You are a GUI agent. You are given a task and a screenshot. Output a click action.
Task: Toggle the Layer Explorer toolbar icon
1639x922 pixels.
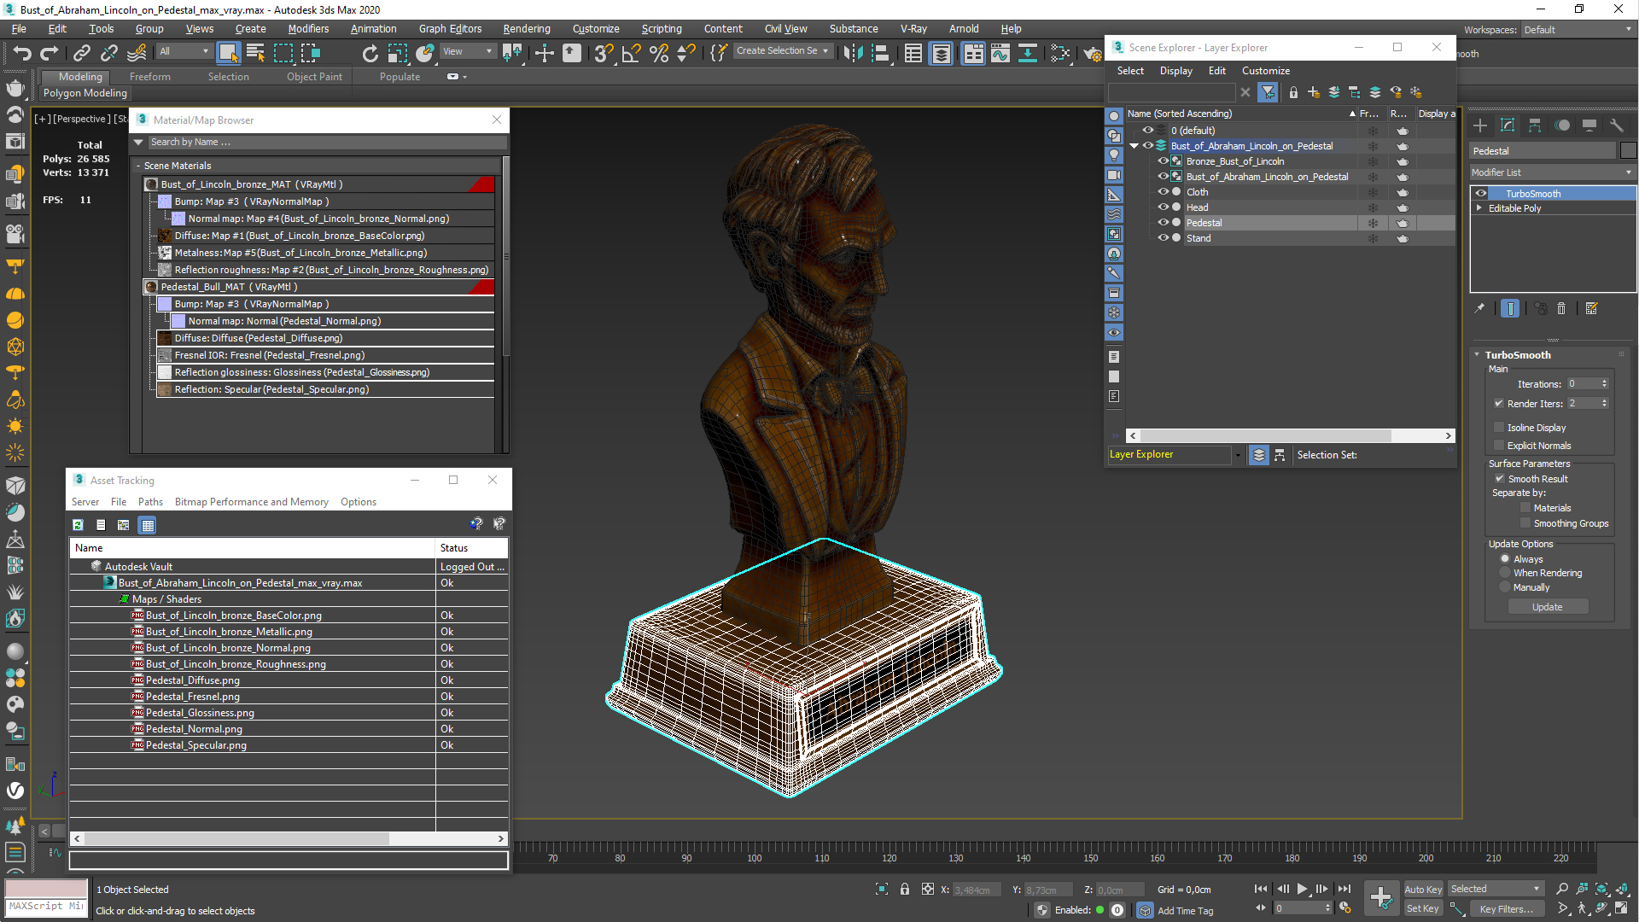click(x=941, y=53)
